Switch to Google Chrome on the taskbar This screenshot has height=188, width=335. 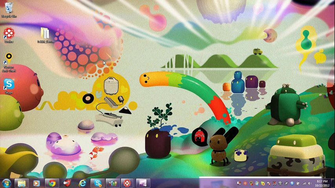pyautogui.click(x=52, y=183)
